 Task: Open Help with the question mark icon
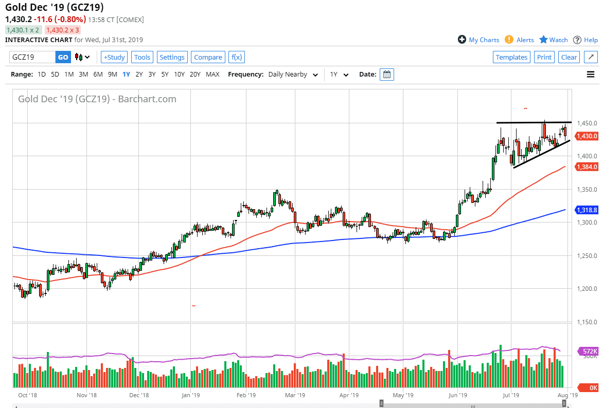tap(578, 40)
